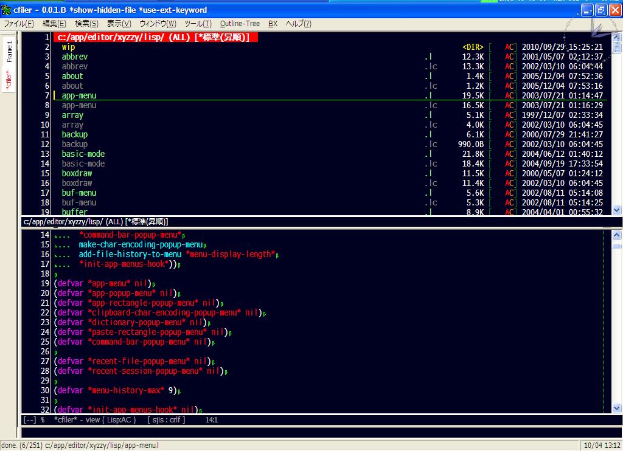The width and height of the screenshot is (623, 451).
Task: Click the 12.3K size of abbrev.l
Action: (473, 57)
